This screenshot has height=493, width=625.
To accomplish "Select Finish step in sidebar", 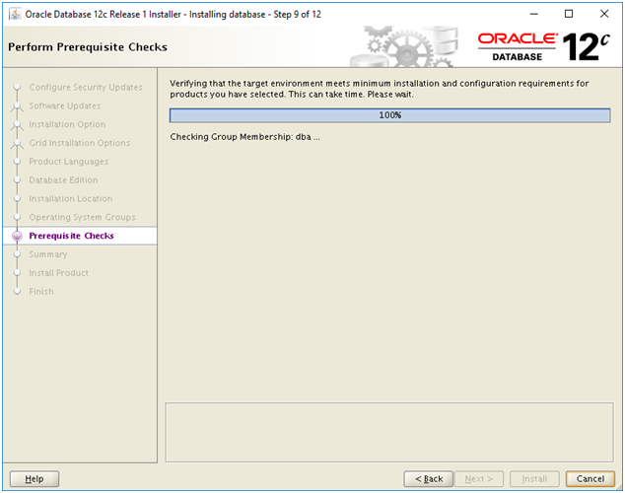I will coord(41,291).
